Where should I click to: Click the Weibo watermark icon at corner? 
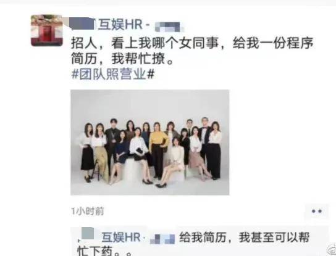click(332, 250)
